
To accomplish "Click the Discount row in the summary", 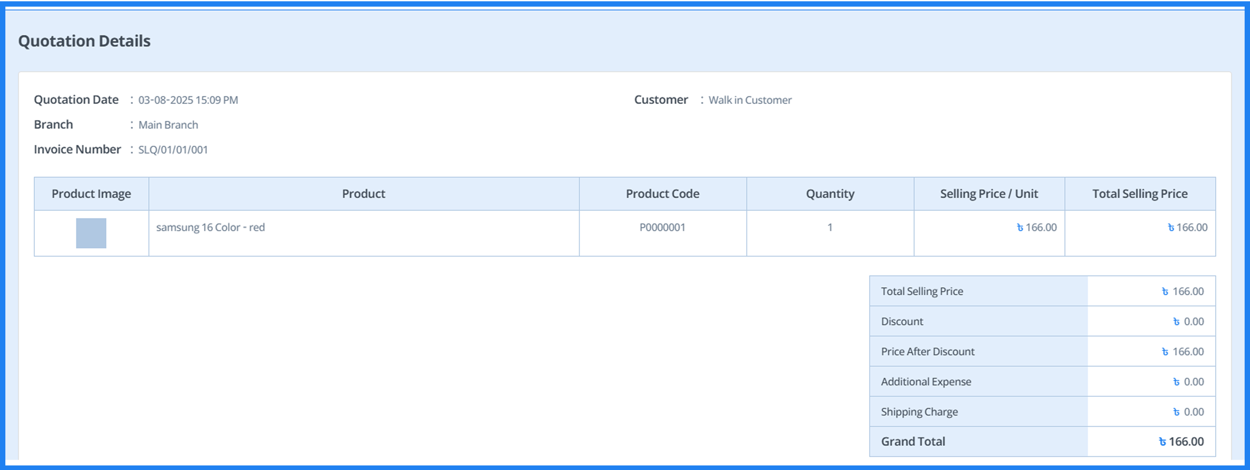I will [x=902, y=321].
